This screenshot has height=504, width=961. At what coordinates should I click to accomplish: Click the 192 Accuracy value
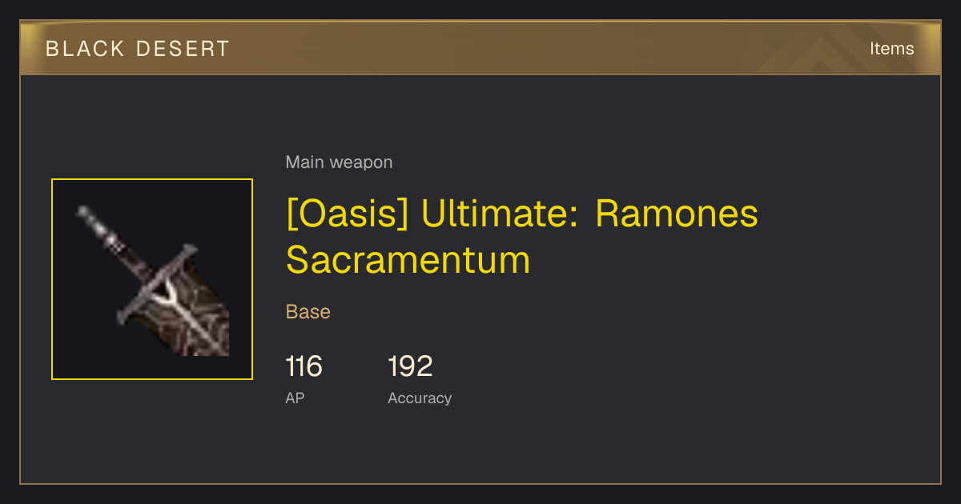[x=410, y=367]
